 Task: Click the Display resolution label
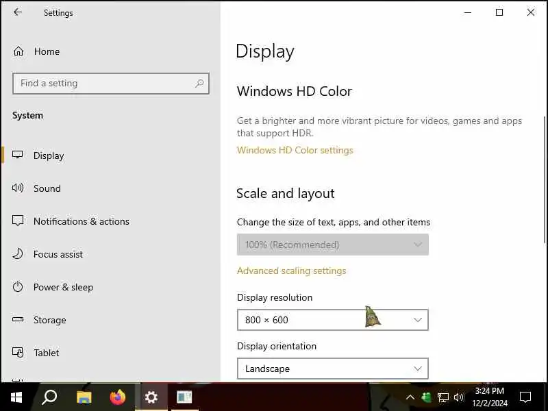coord(275,297)
